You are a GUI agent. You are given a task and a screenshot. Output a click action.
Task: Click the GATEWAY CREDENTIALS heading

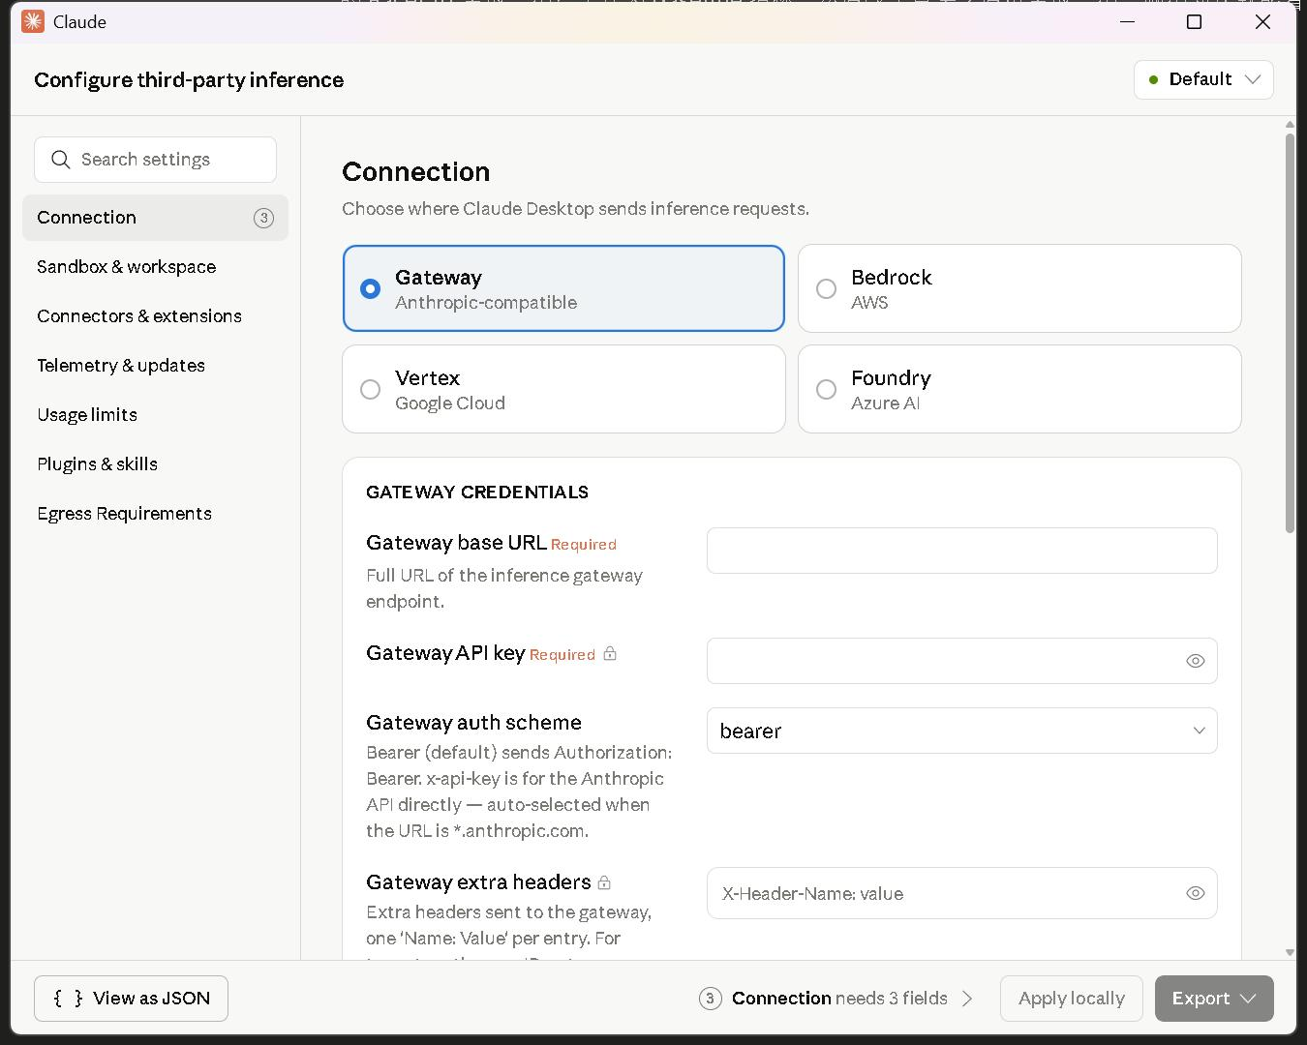pos(477,493)
